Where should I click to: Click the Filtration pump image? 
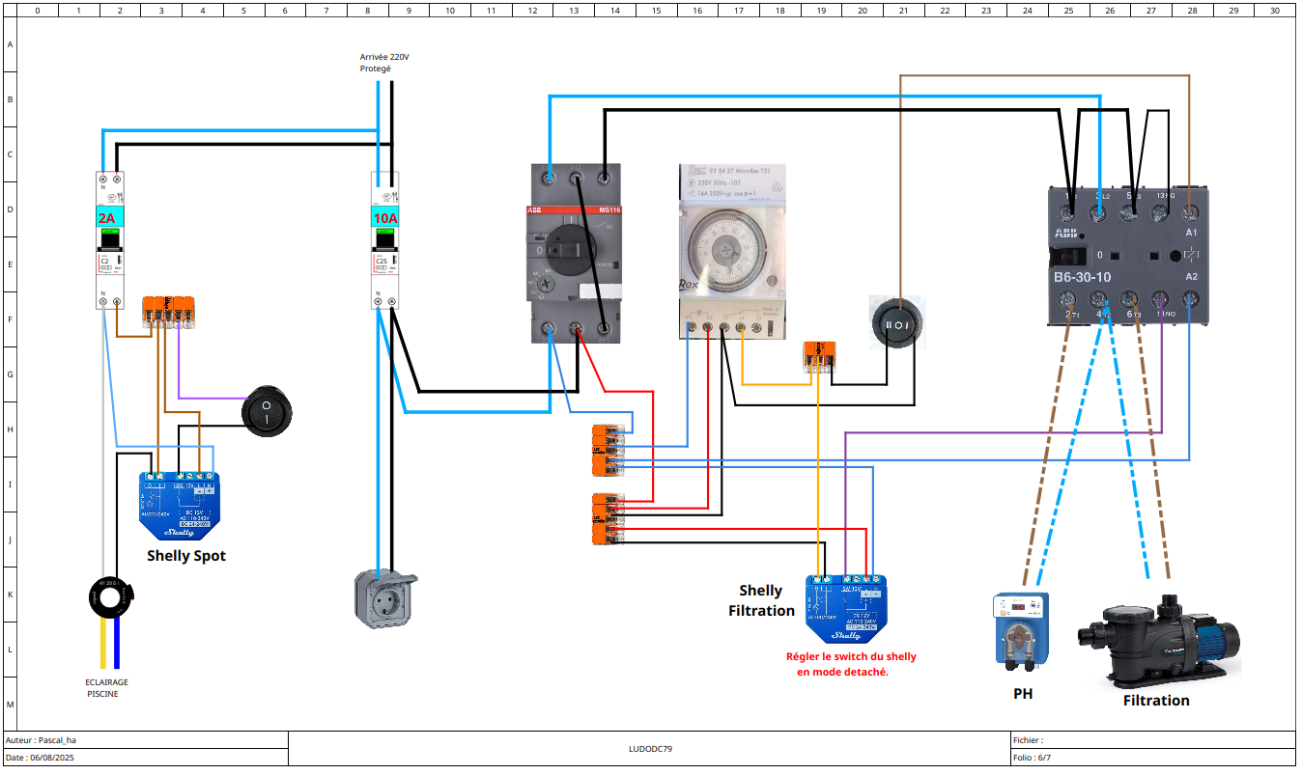click(x=1159, y=638)
